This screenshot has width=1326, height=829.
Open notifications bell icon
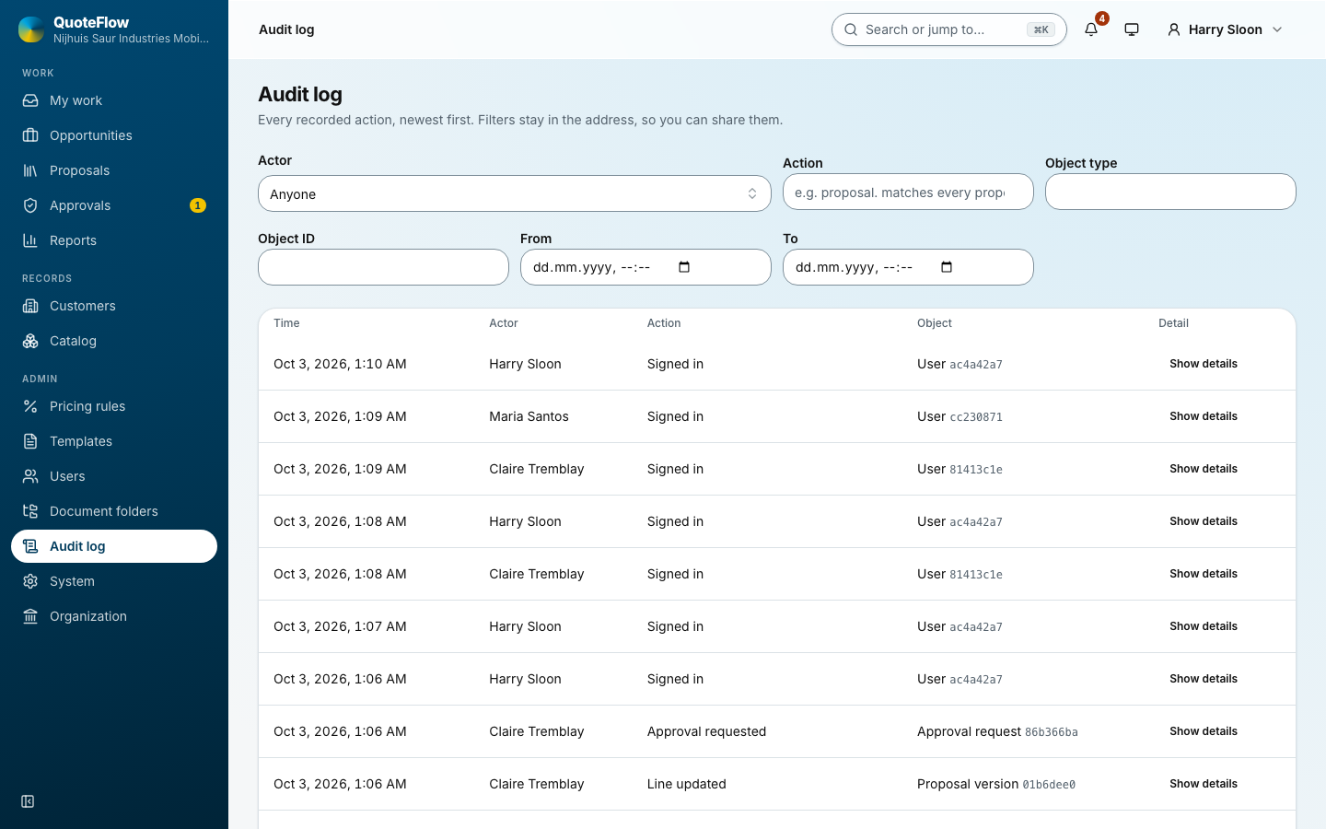coord(1091,29)
